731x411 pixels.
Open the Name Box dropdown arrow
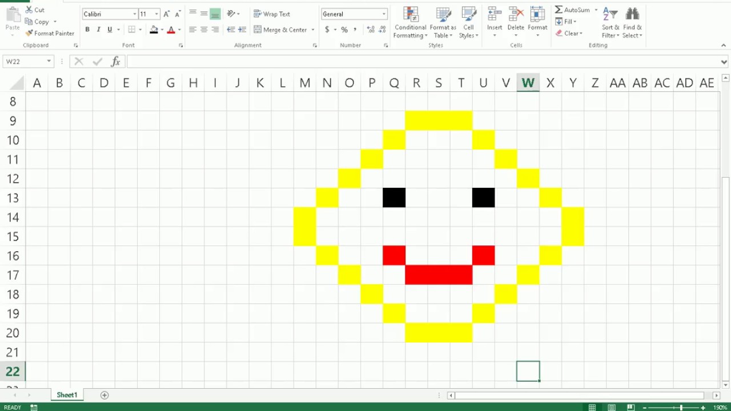point(49,62)
